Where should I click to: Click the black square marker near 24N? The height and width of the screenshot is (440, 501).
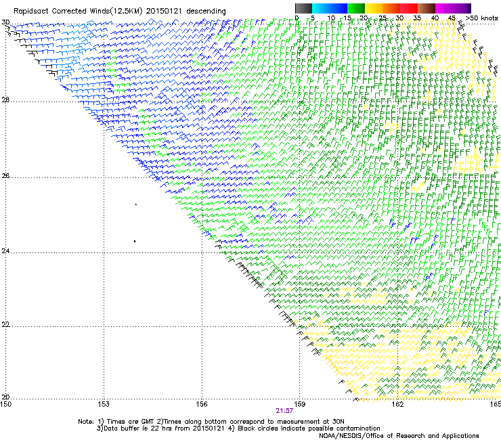135,241
